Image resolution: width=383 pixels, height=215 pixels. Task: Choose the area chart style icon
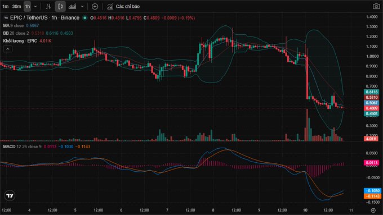[72, 7]
